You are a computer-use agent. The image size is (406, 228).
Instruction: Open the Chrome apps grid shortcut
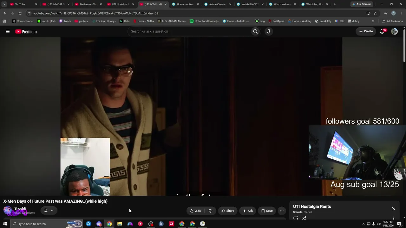tap(4, 21)
